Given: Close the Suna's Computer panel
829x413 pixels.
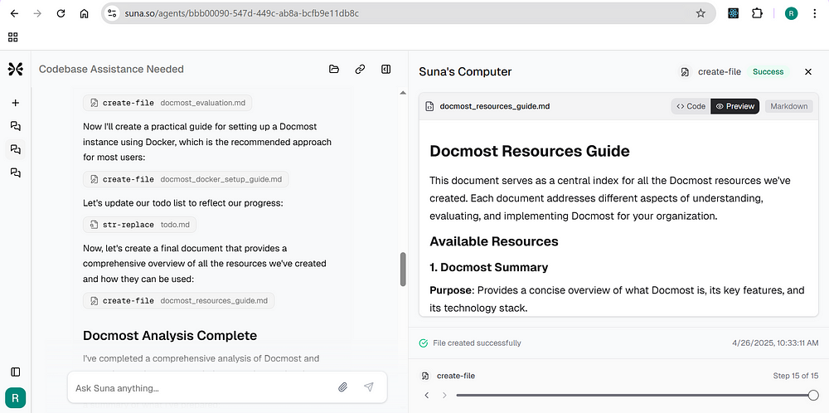Looking at the screenshot, I should (807, 72).
